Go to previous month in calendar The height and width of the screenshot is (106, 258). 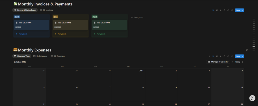233,62
